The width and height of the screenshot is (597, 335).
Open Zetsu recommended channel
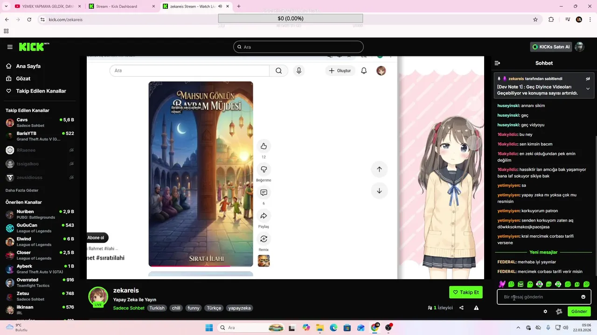pyautogui.click(x=40, y=296)
